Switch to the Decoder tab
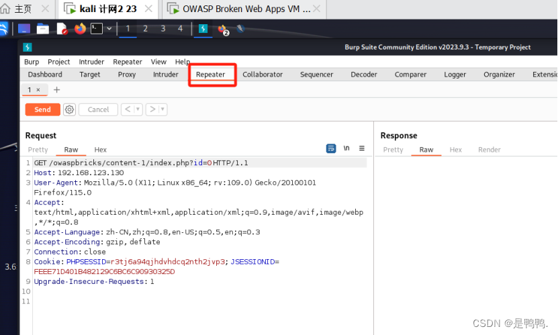Screen dimensions: 558x335 tap(364, 75)
